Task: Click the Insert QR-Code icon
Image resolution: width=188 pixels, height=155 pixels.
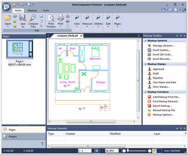Action: tap(149, 54)
